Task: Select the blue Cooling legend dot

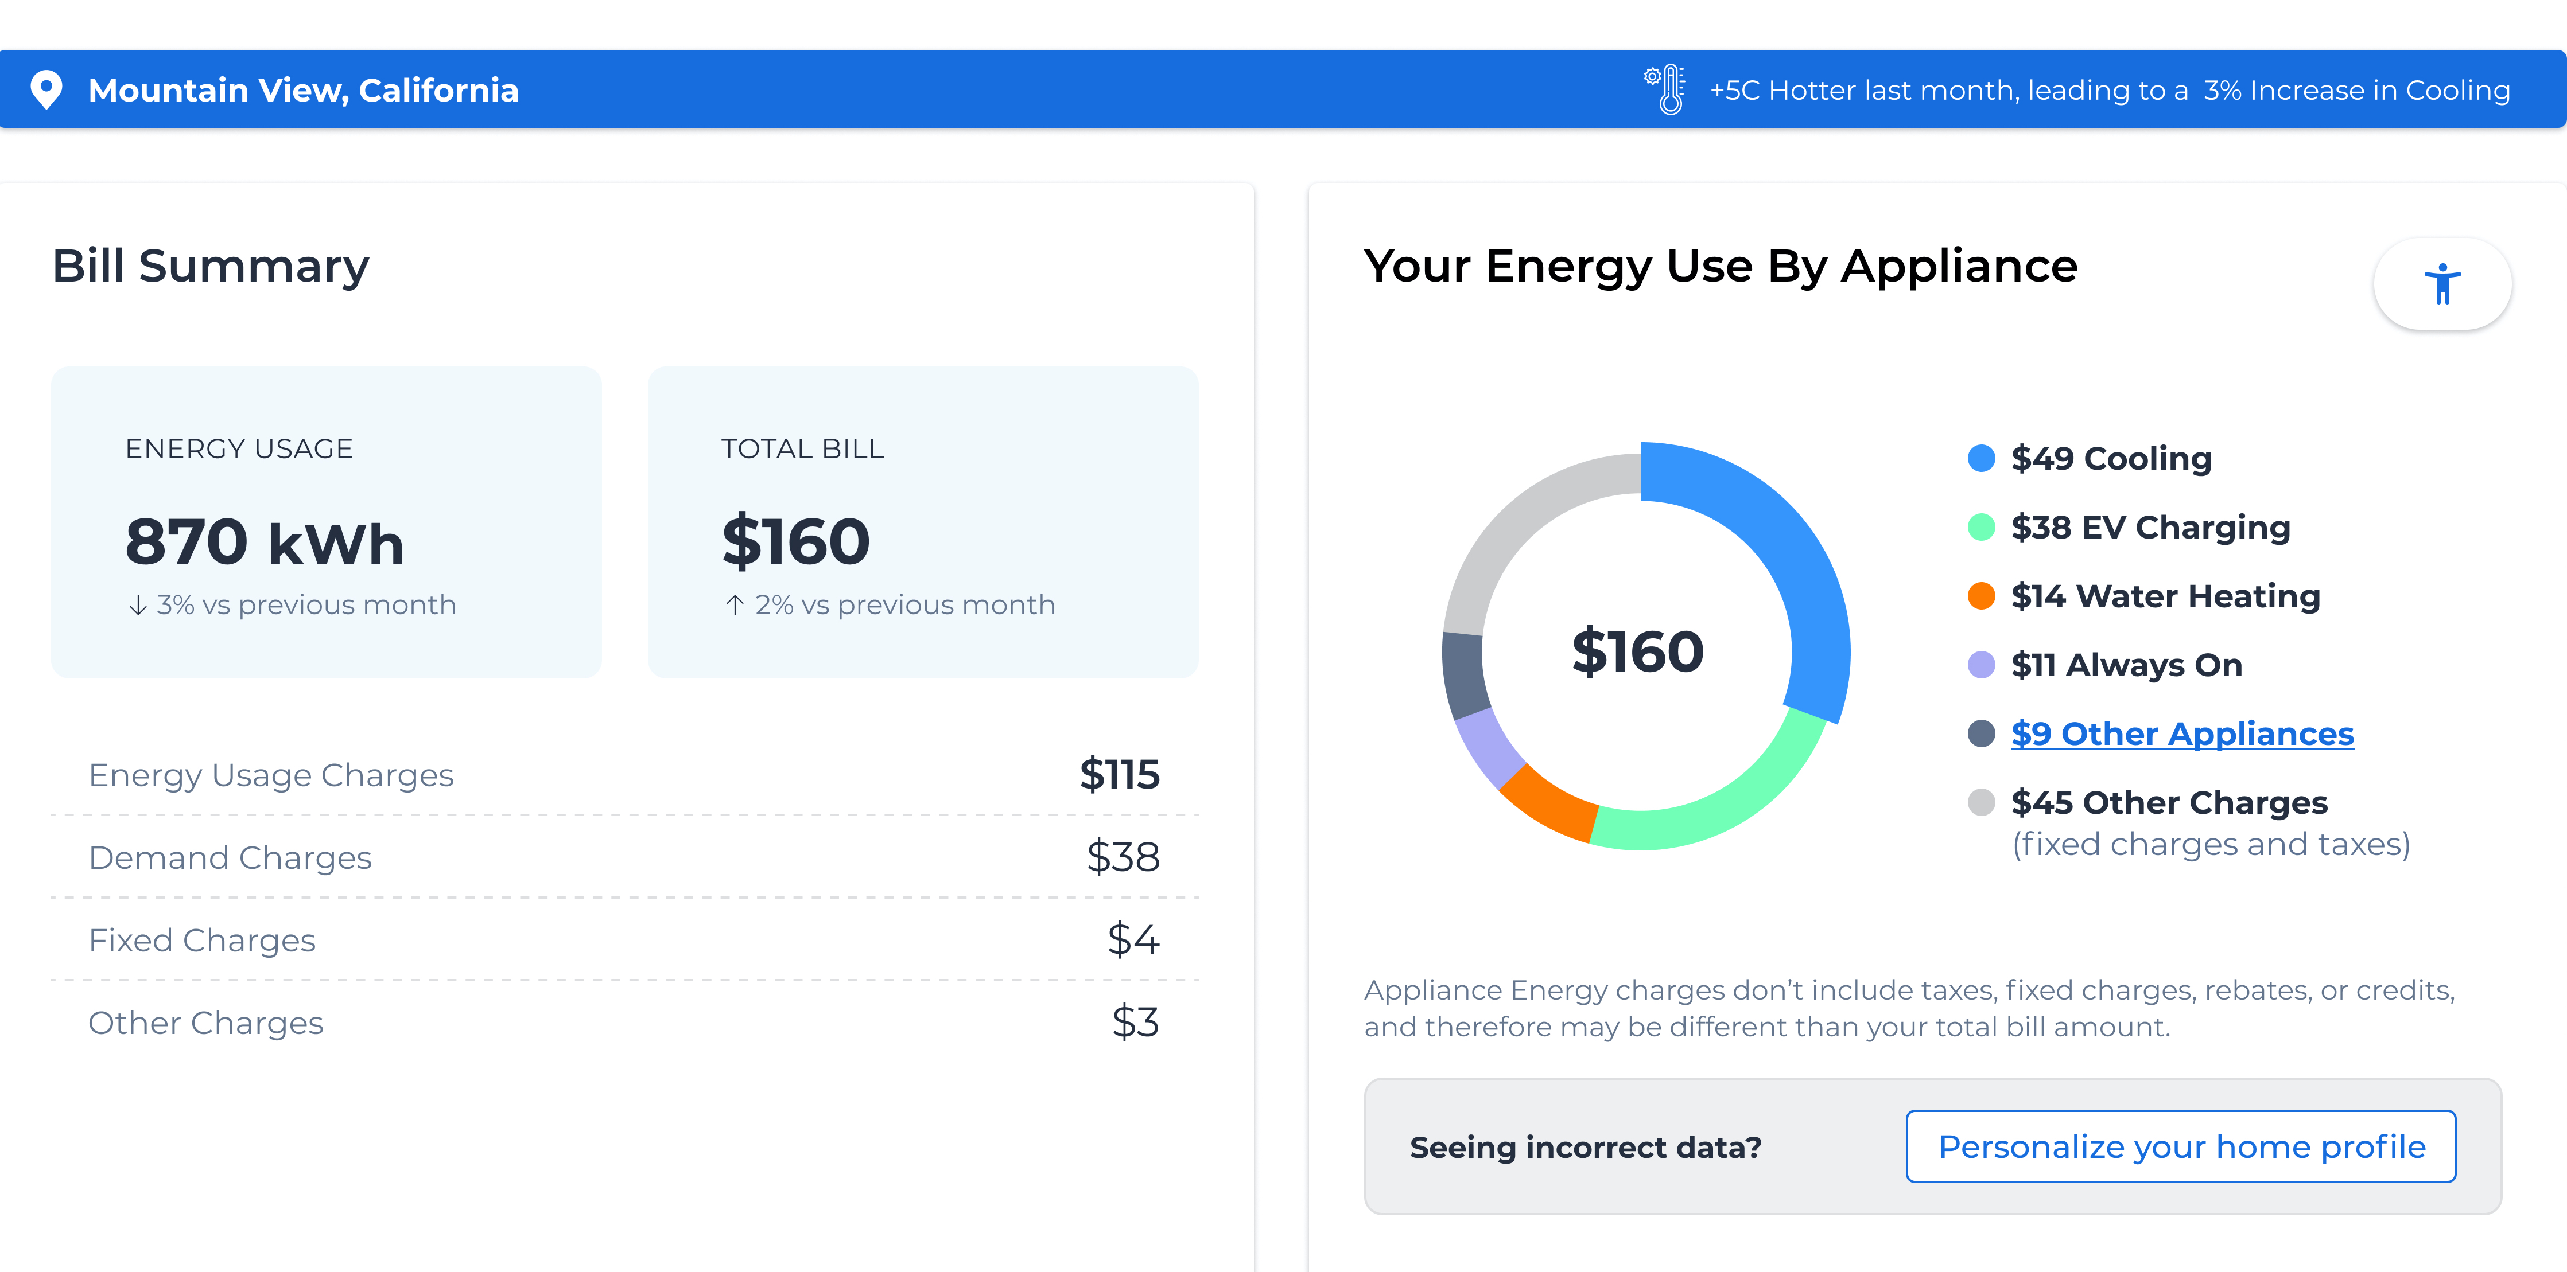Action: pyautogui.click(x=1981, y=458)
